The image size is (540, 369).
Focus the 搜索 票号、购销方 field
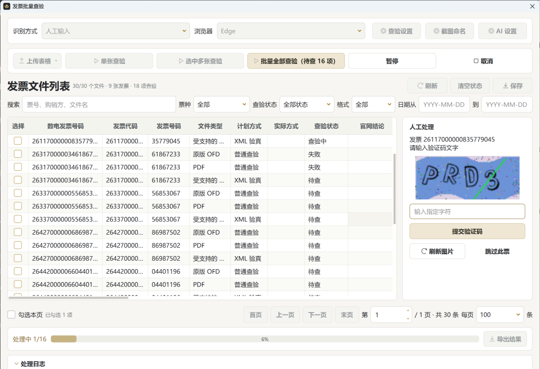pos(99,104)
